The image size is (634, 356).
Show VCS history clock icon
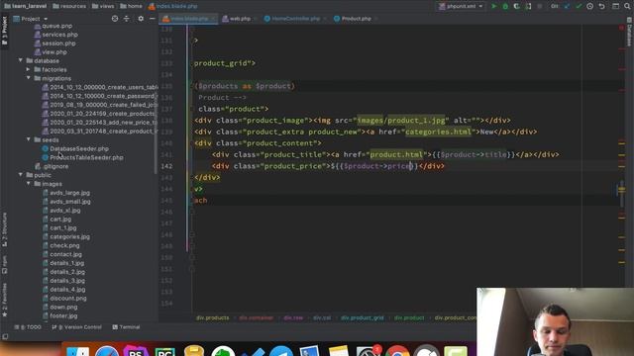tap(590, 7)
